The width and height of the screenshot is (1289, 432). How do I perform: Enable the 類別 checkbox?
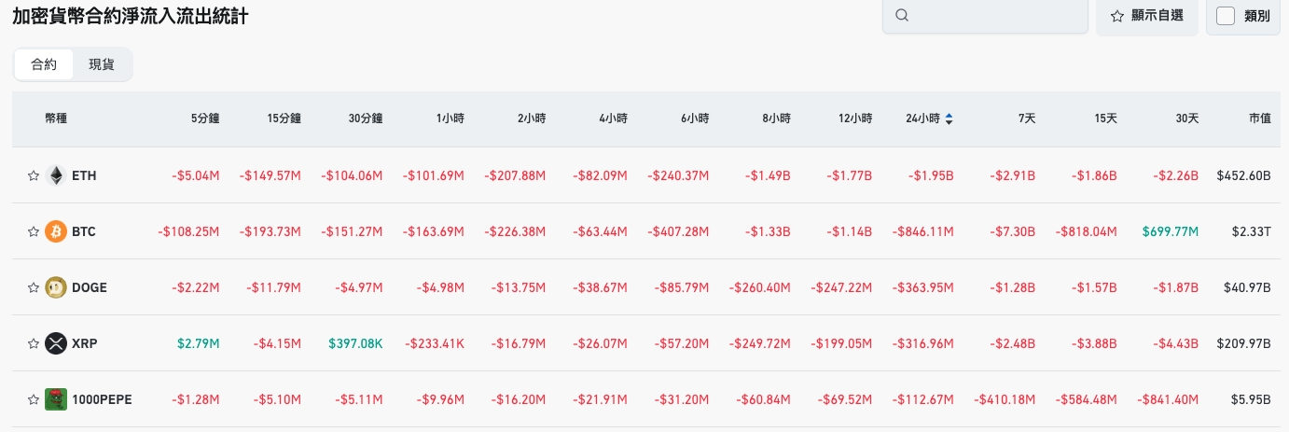click(1227, 16)
